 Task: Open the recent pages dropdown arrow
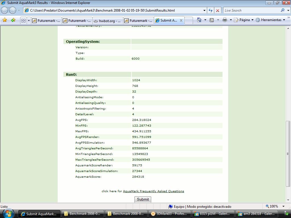(x=19, y=11)
